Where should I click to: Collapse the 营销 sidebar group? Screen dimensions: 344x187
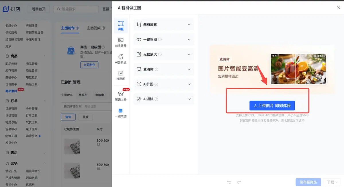tap(45, 163)
